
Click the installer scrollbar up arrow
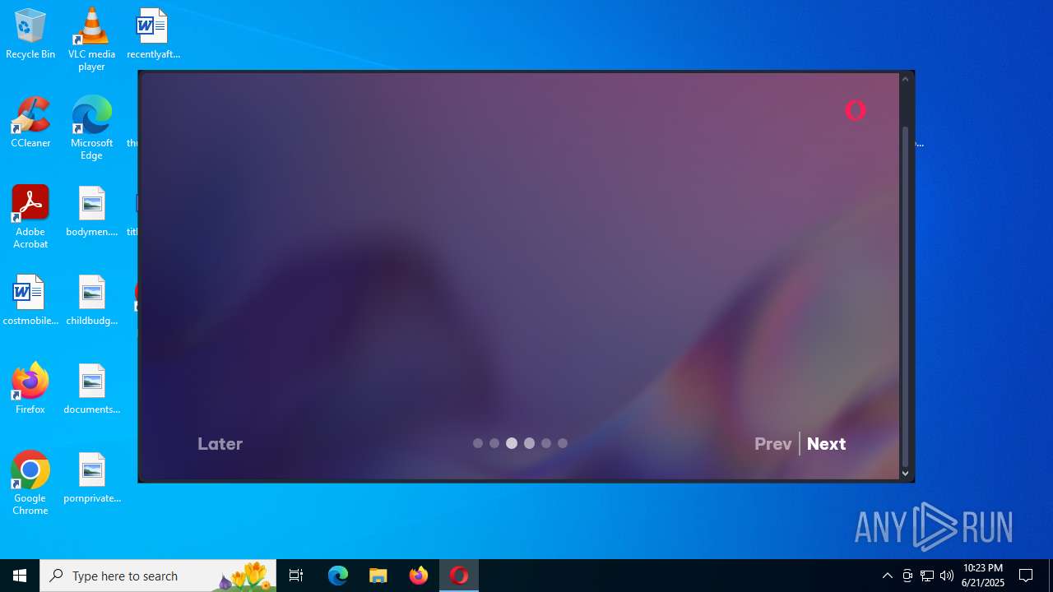(905, 79)
